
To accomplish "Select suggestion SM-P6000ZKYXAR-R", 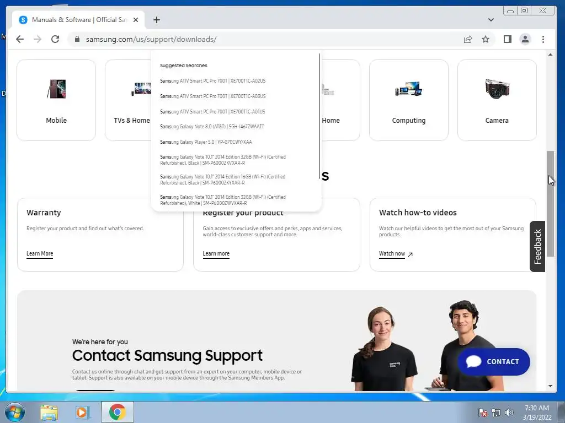I will click(222, 180).
